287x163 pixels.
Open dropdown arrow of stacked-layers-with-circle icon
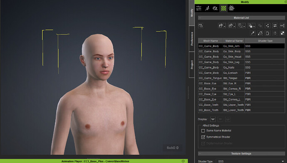254,27
